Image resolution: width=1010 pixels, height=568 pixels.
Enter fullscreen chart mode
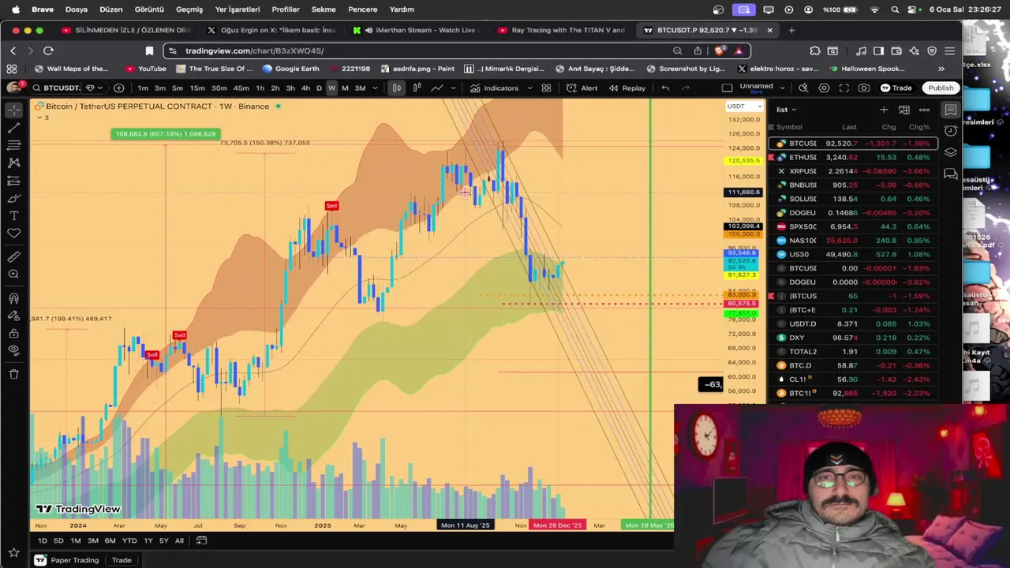point(844,88)
